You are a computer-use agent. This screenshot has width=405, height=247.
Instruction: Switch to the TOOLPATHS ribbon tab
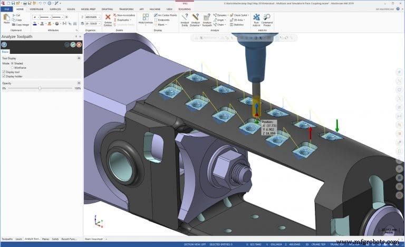click(185, 9)
